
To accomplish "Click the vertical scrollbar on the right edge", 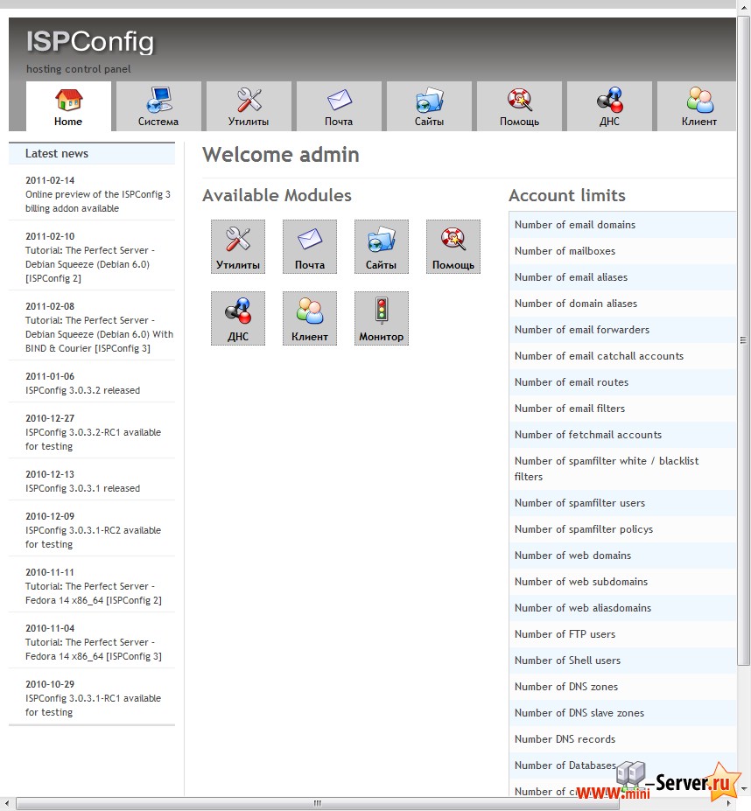I will (x=744, y=341).
